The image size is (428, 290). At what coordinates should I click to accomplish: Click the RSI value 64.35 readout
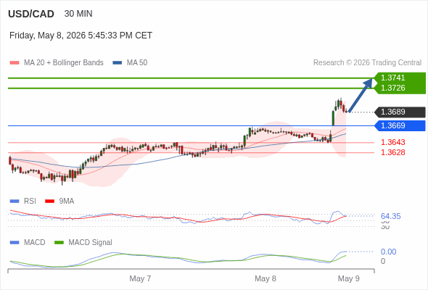point(390,216)
